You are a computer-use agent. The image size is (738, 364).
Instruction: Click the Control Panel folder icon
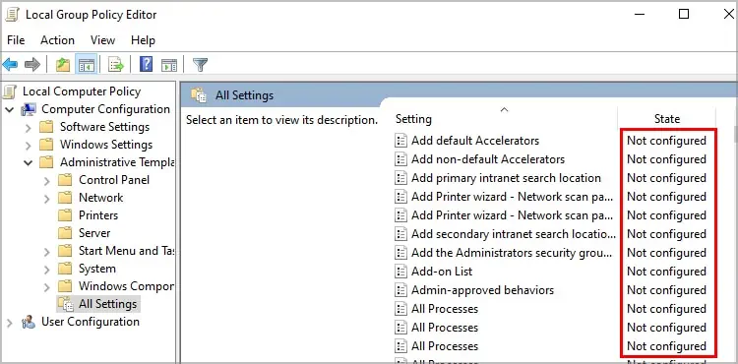(x=65, y=180)
